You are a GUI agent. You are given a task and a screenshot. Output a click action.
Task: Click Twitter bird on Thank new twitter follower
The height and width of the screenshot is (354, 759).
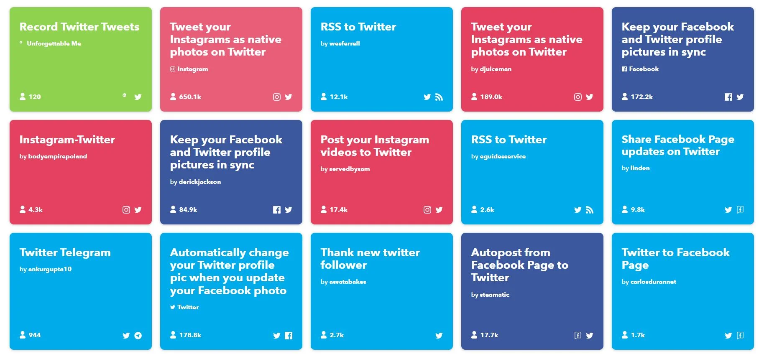click(x=439, y=335)
